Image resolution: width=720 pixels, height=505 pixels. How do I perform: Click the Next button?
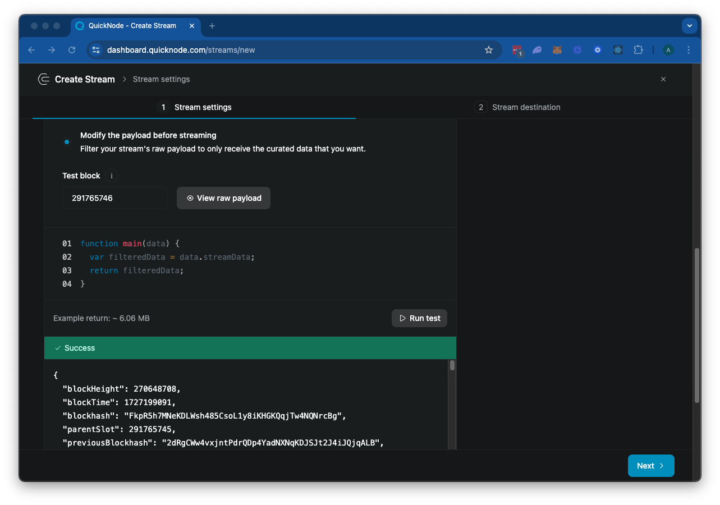[650, 466]
